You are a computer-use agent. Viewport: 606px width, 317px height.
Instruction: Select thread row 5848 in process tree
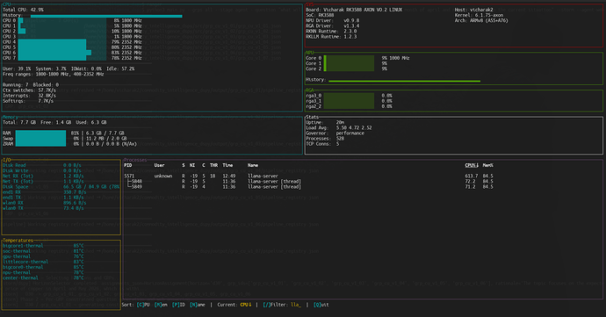point(308,181)
